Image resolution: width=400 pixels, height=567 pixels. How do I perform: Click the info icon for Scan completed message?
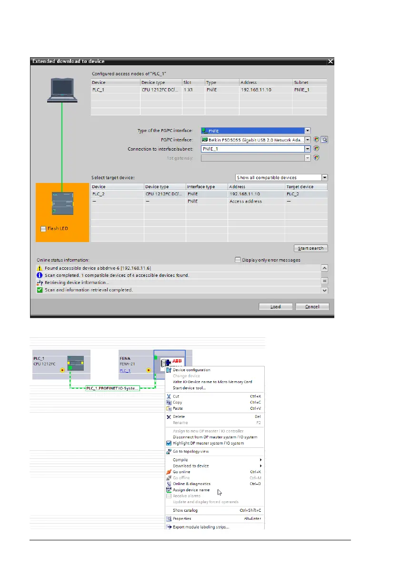tap(40, 275)
